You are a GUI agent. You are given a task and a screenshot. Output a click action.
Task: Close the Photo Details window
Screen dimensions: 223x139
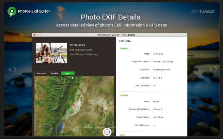click(x=35, y=35)
